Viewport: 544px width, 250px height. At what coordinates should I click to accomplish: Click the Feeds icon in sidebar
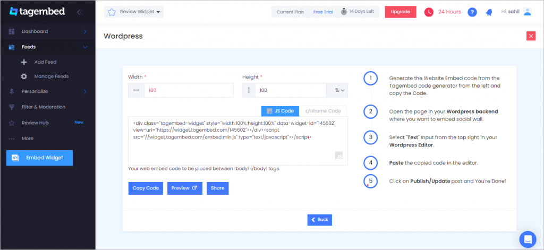click(x=12, y=47)
